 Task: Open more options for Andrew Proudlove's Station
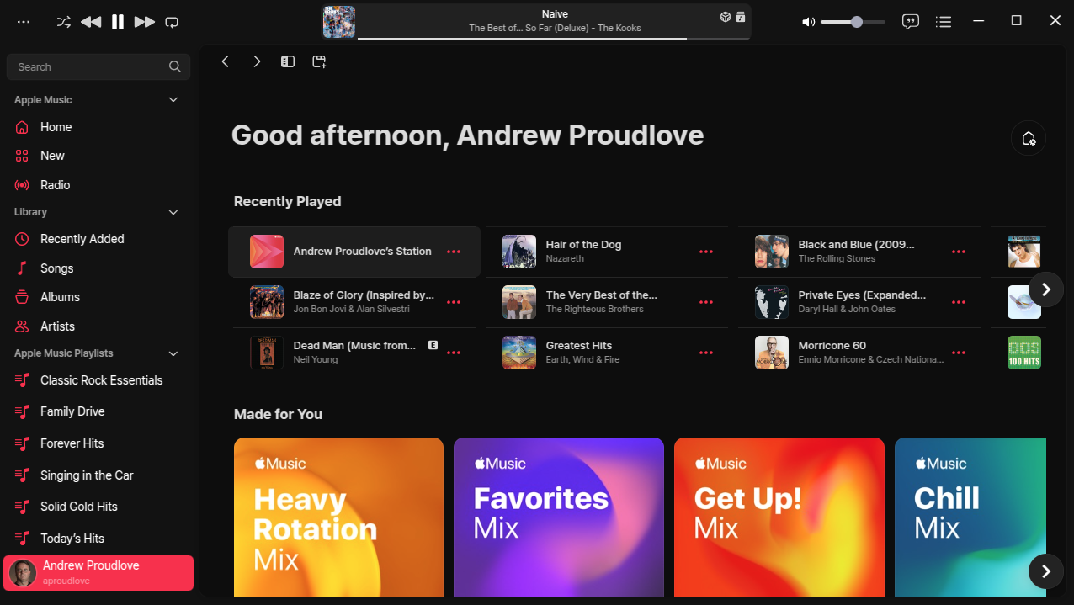tap(454, 252)
